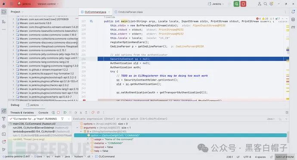Click Rerun icon in debug toolbar
The width and height of the screenshot is (297, 160).
pyautogui.click(x=53, y=113)
